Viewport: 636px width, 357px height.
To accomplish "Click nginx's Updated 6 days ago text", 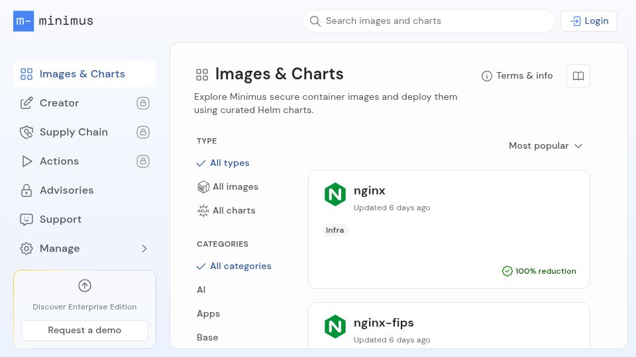I will coord(392,208).
